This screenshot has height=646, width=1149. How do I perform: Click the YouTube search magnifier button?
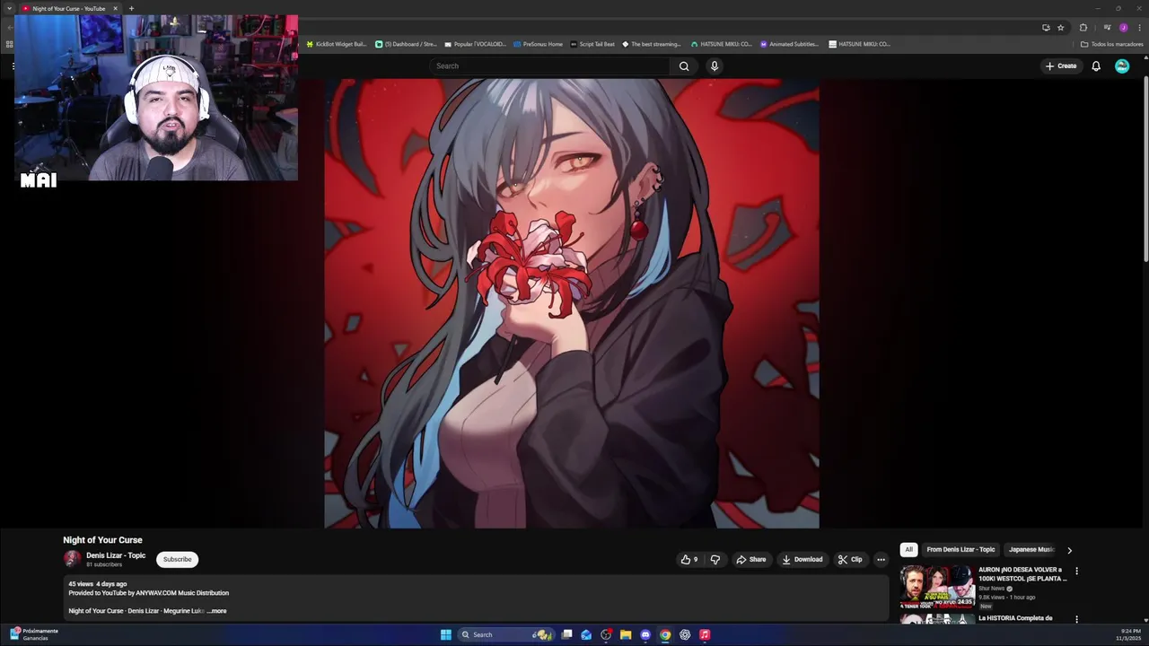(684, 65)
